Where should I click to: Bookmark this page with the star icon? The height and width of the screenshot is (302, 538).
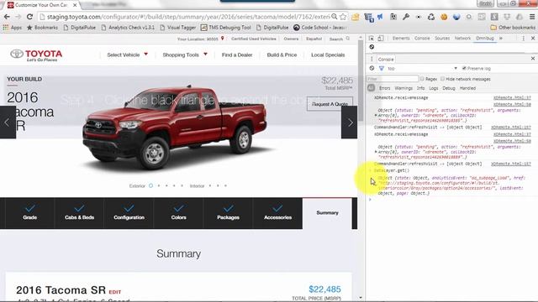click(343, 17)
